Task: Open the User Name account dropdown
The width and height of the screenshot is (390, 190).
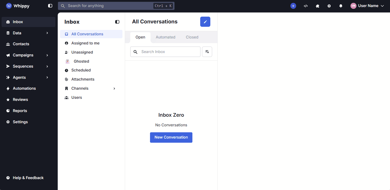Action: (x=367, y=6)
